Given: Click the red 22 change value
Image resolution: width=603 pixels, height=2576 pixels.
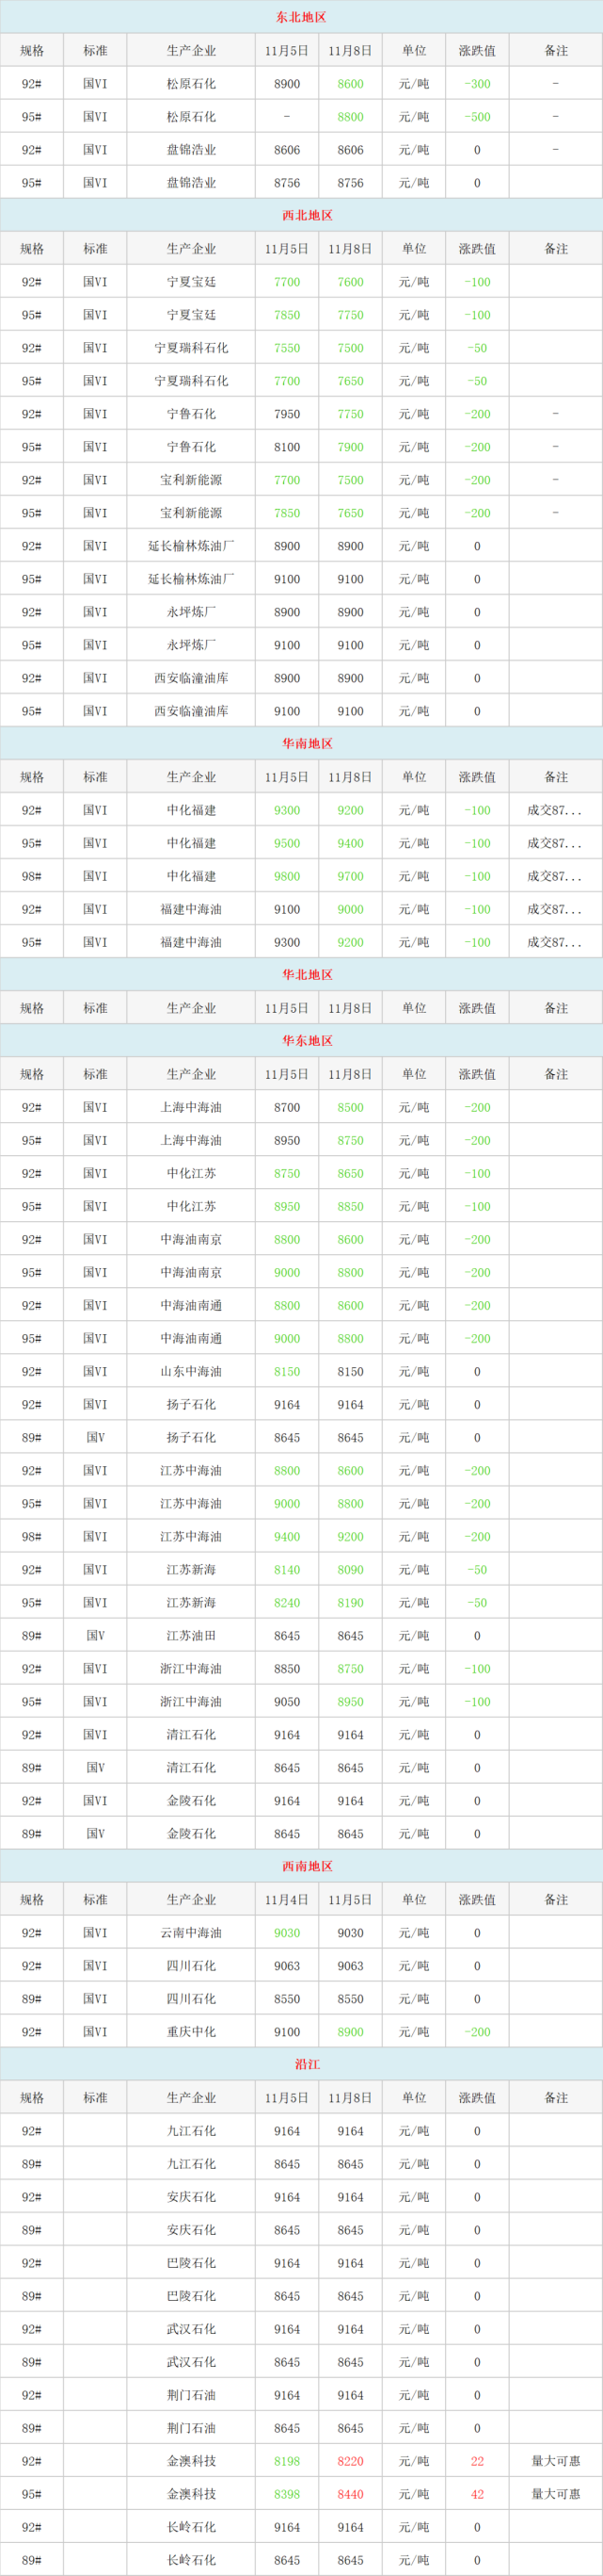Looking at the screenshot, I should pyautogui.click(x=477, y=2460).
